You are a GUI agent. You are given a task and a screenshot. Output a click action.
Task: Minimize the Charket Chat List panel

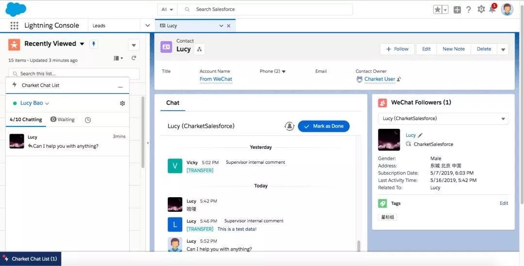(120, 87)
